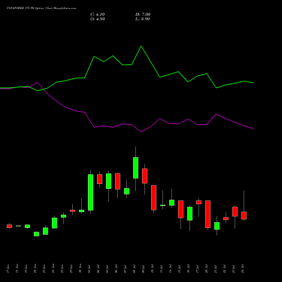282x282 pixels.
Task: Click the high value H: 7.00
Action: point(143,15)
